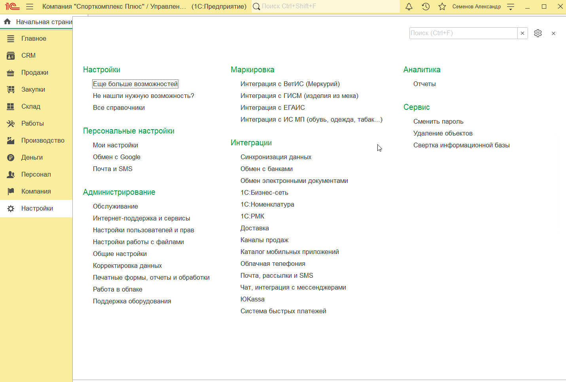
Task: Open Поддержка оборудования
Action: tap(132, 301)
